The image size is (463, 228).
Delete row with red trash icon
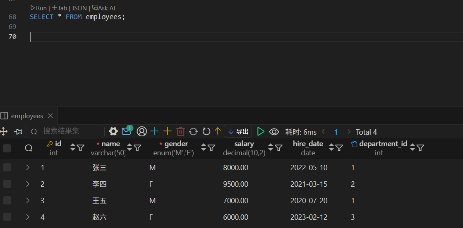(x=180, y=131)
